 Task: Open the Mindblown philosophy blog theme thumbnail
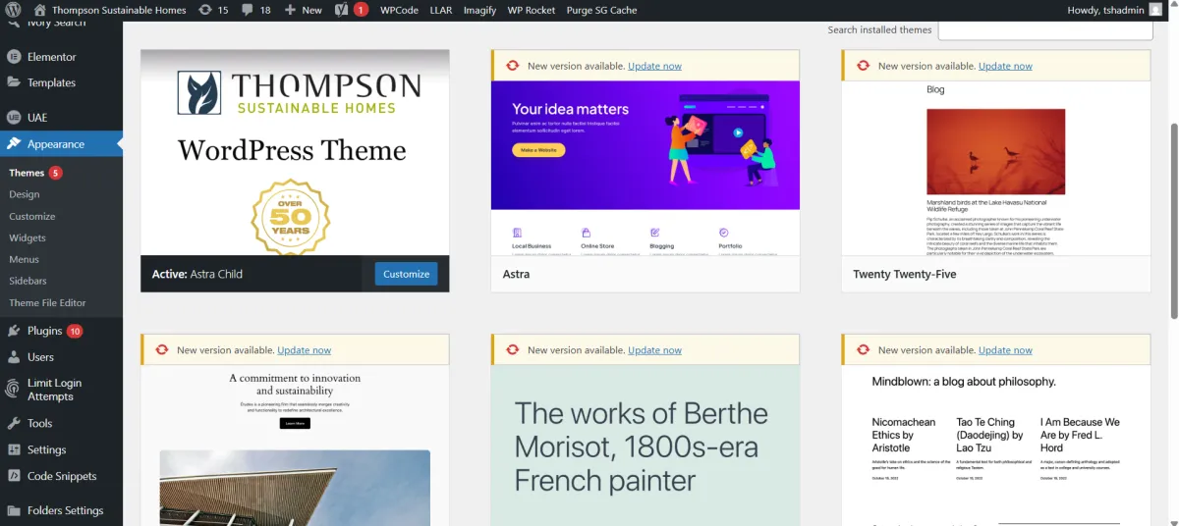996,446
